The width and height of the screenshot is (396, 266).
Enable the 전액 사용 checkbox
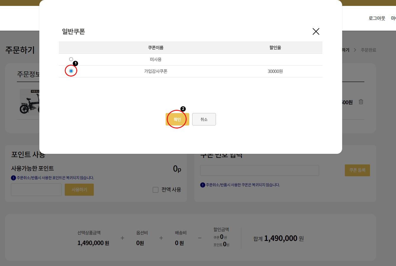point(156,190)
